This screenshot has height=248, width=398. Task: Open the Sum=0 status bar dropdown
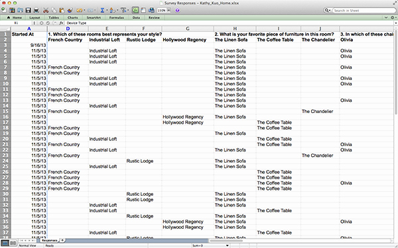(x=227, y=245)
